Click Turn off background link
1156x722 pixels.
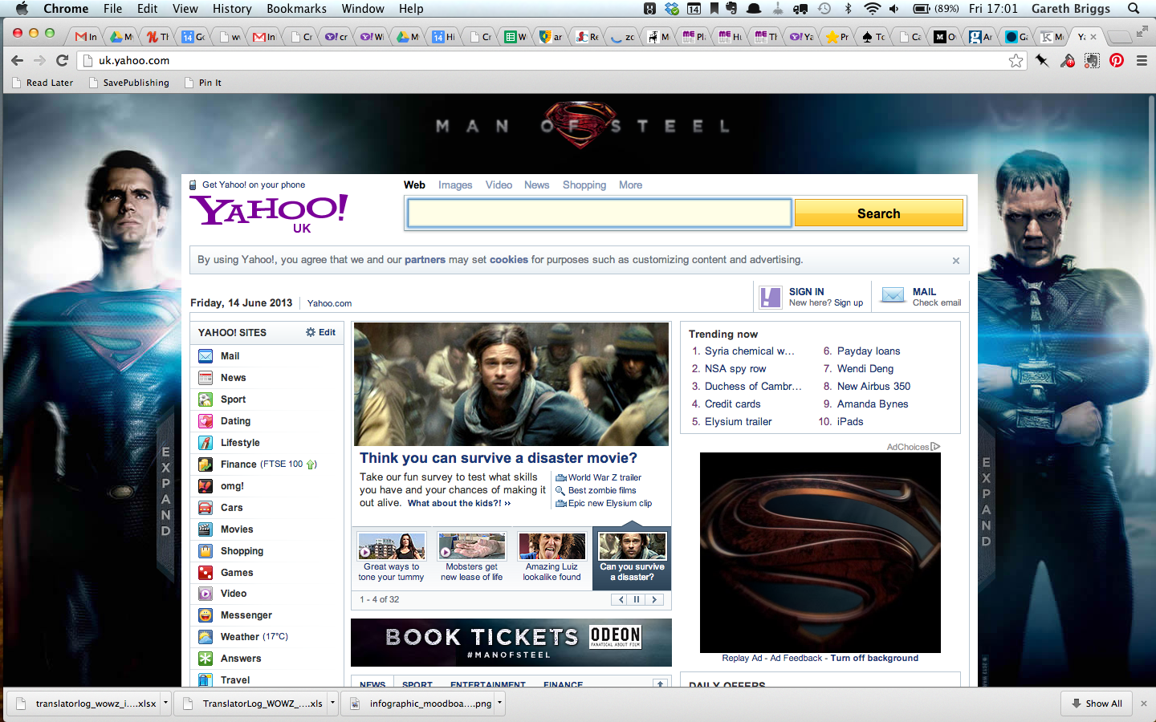click(x=874, y=659)
